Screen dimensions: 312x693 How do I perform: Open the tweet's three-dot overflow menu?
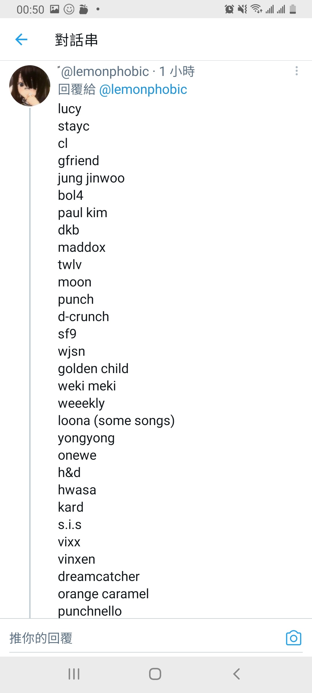click(x=296, y=71)
